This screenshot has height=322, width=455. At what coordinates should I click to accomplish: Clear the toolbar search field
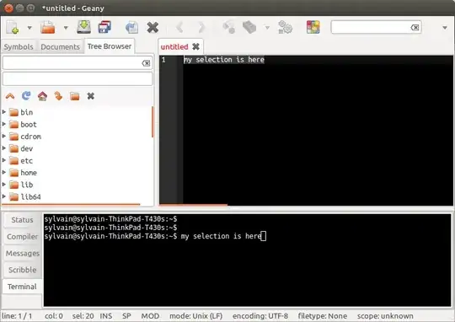pyautogui.click(x=415, y=28)
